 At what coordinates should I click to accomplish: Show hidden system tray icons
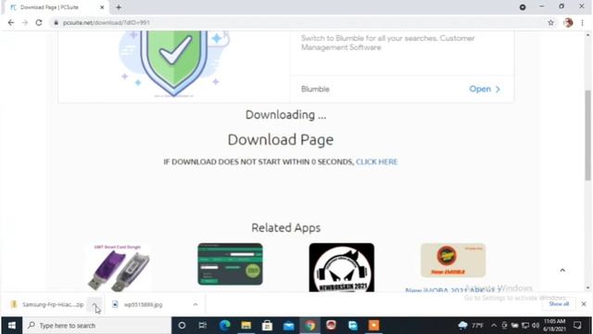pyautogui.click(x=494, y=326)
